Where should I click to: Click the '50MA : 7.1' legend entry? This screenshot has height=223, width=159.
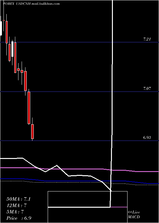[x=18, y=199]
